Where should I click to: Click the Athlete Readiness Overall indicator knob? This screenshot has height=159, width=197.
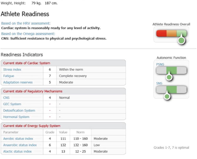[182, 40]
